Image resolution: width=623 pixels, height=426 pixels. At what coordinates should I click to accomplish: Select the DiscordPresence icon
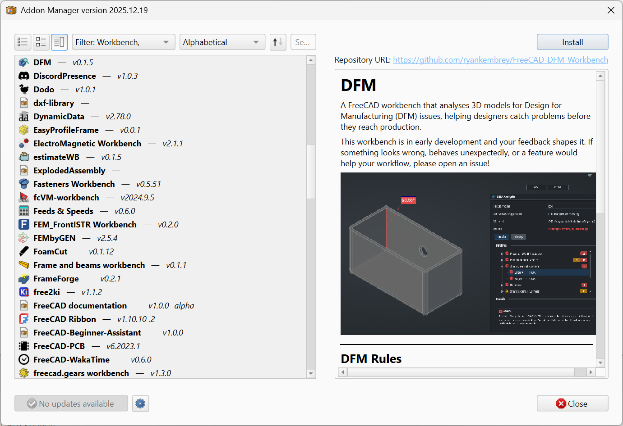(x=24, y=76)
